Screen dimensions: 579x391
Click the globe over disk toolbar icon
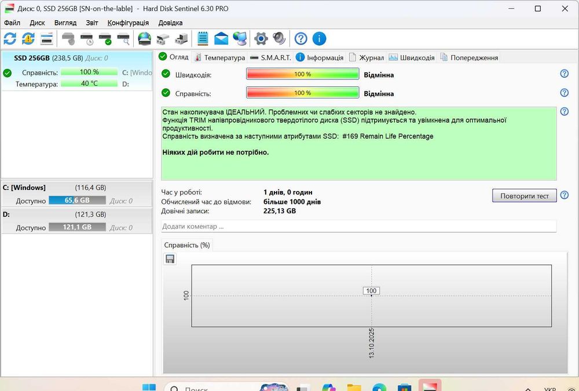pos(144,38)
